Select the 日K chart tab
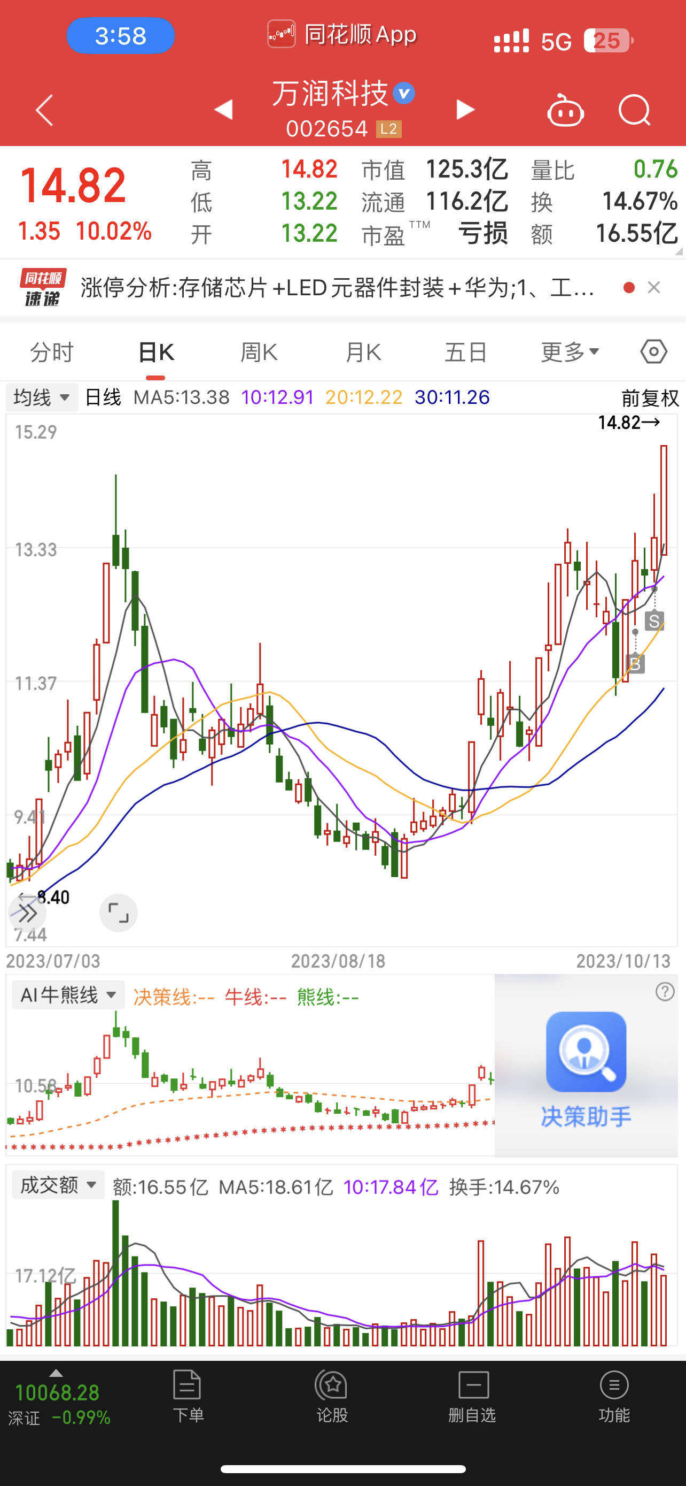This screenshot has width=686, height=1486. (155, 352)
